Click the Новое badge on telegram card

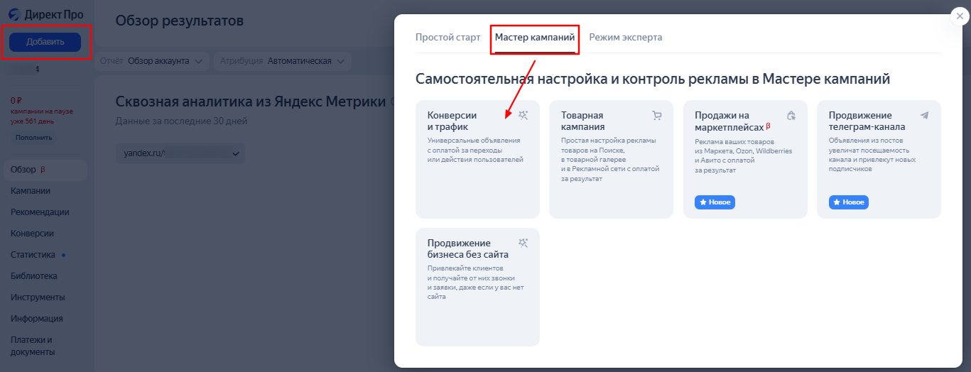848,202
